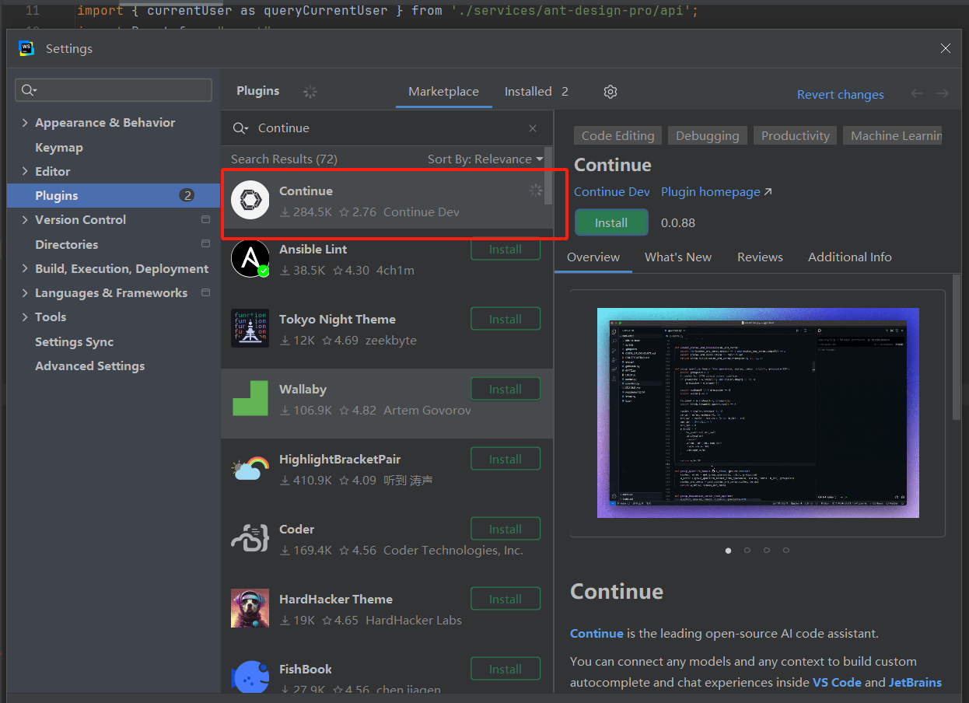
Task: Open the Reviews tab
Action: click(760, 257)
